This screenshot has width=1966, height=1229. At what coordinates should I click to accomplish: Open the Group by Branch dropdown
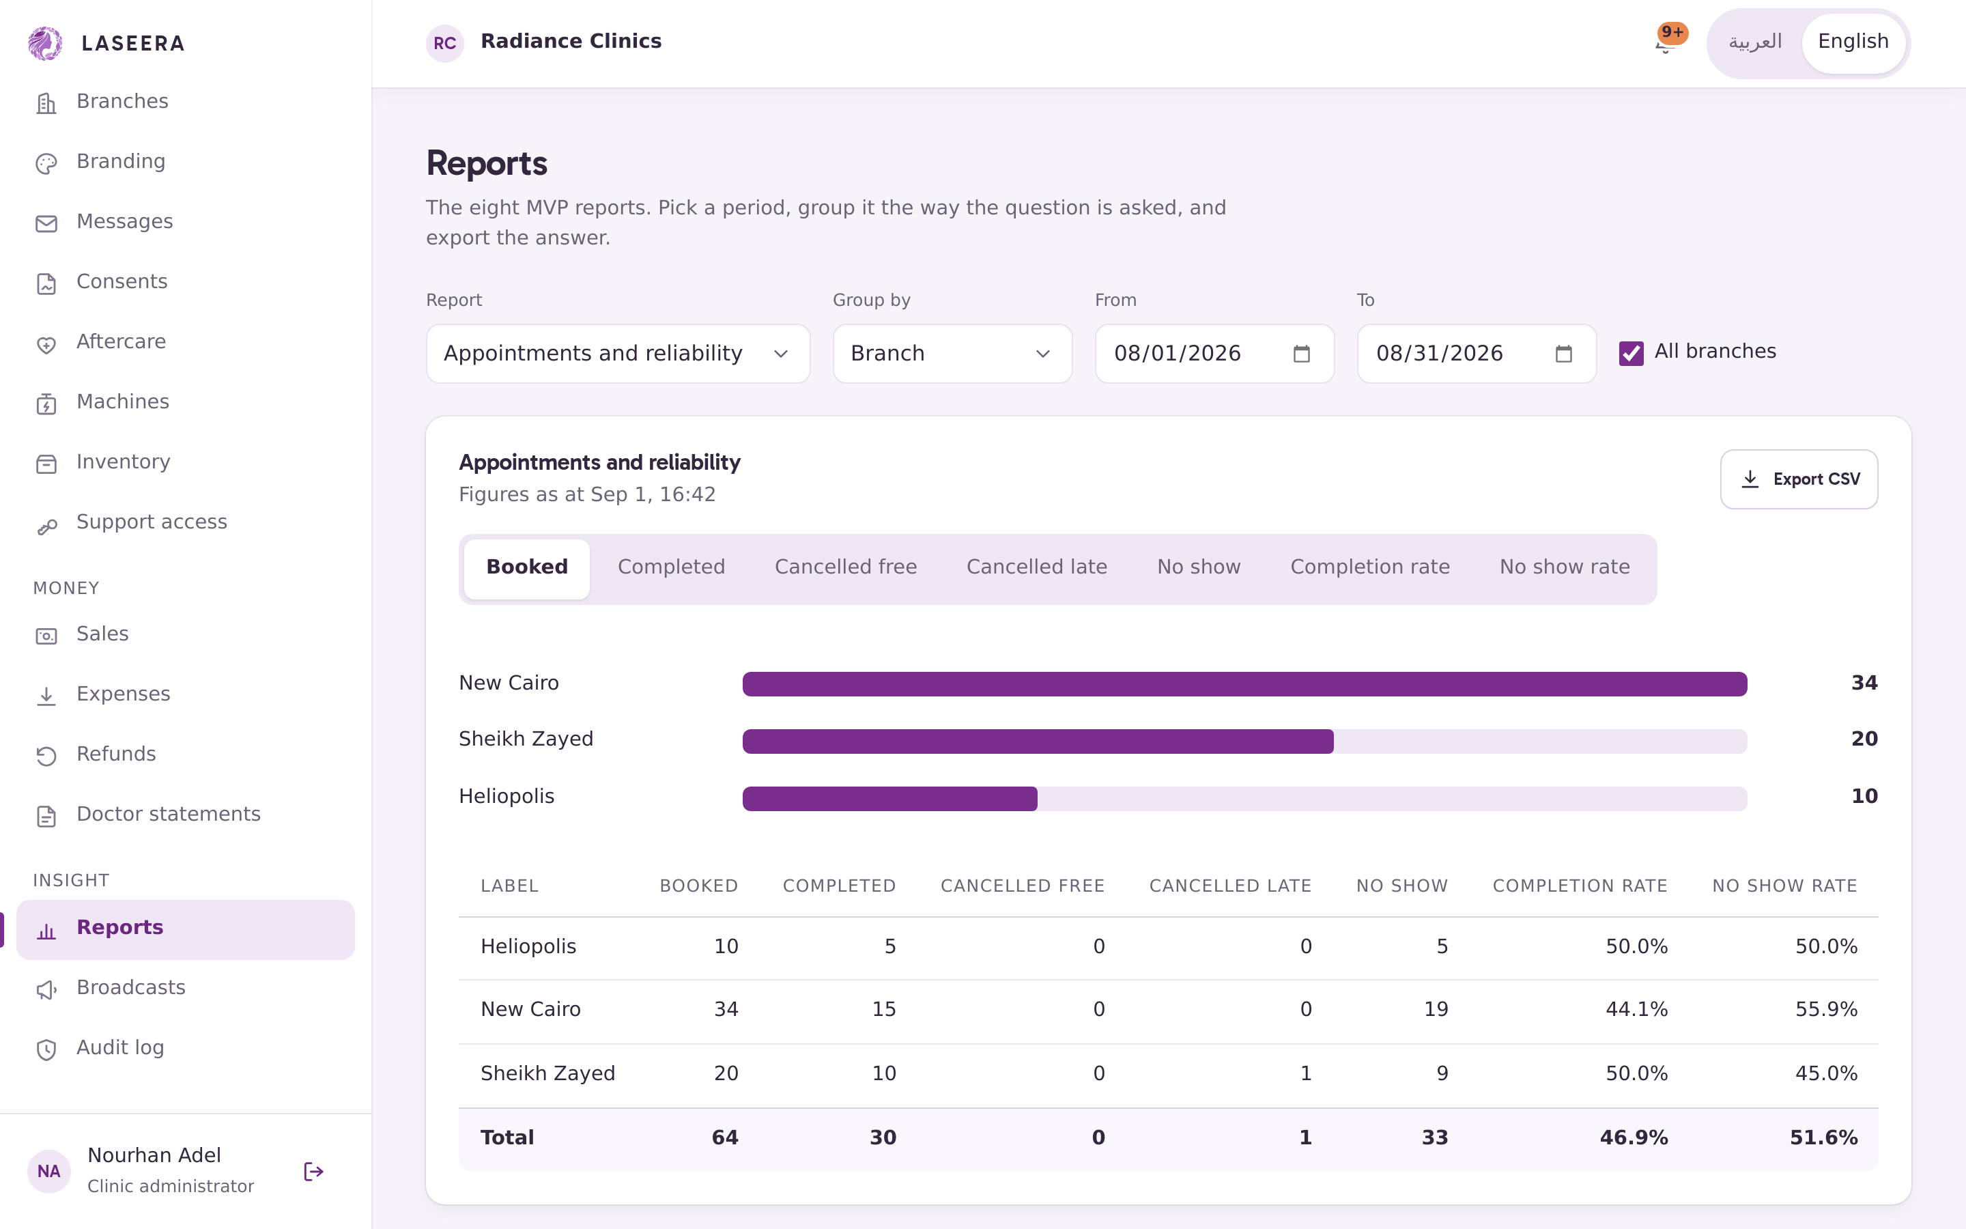click(x=952, y=354)
